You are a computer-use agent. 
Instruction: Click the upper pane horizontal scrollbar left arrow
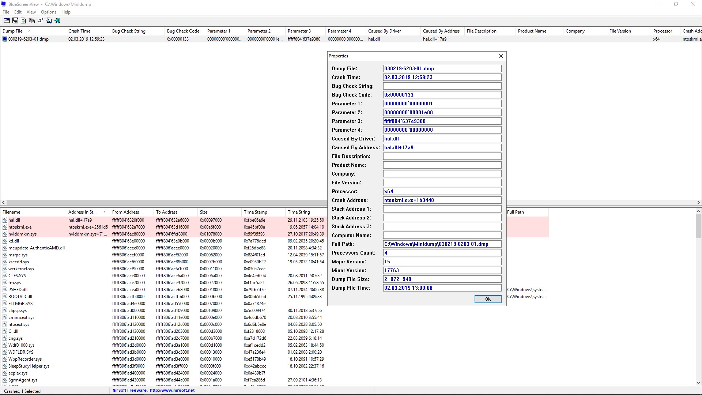[3, 203]
